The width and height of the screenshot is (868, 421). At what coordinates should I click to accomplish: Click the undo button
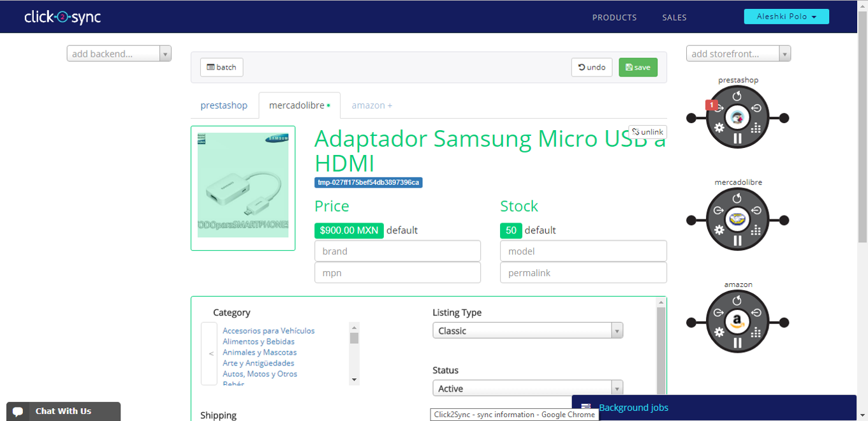point(592,67)
